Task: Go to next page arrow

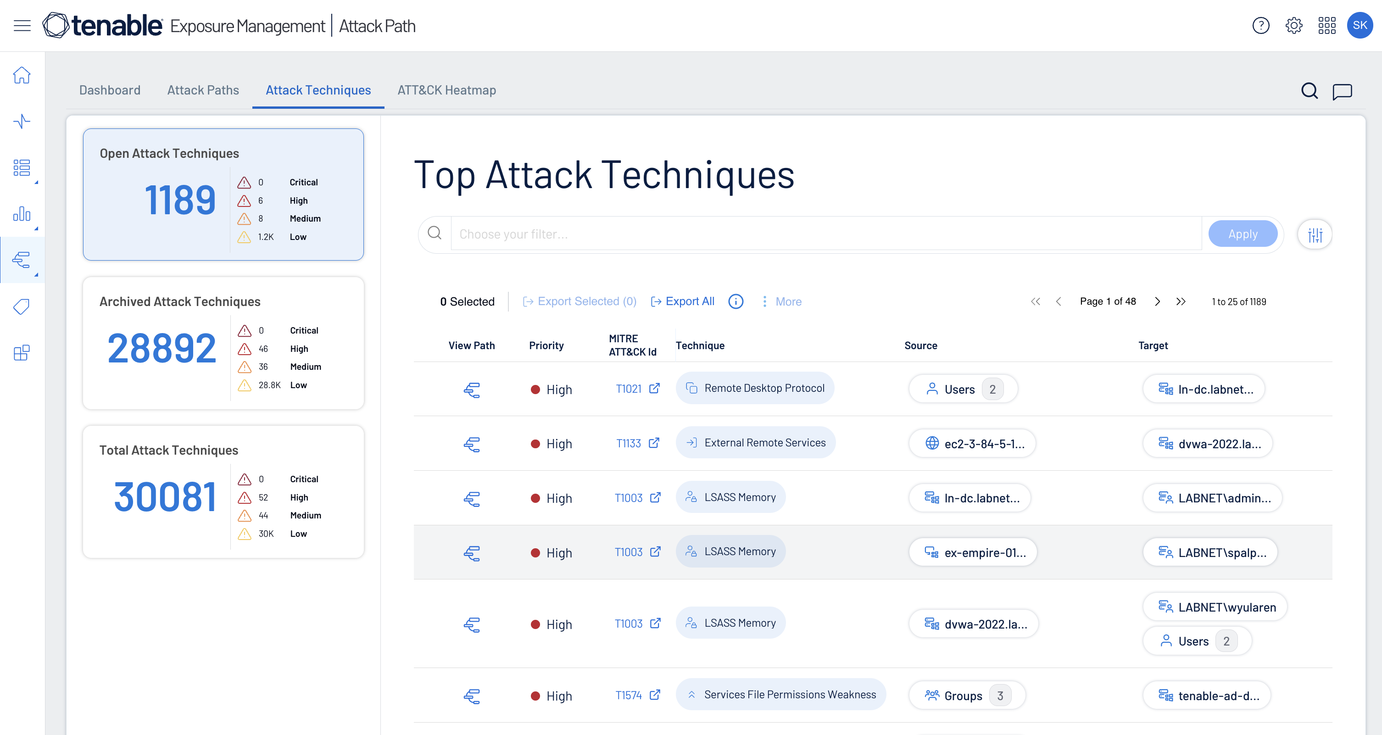Action: click(1157, 301)
